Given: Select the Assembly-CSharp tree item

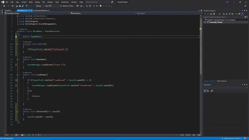Looking at the screenshot, I should pos(216,23).
